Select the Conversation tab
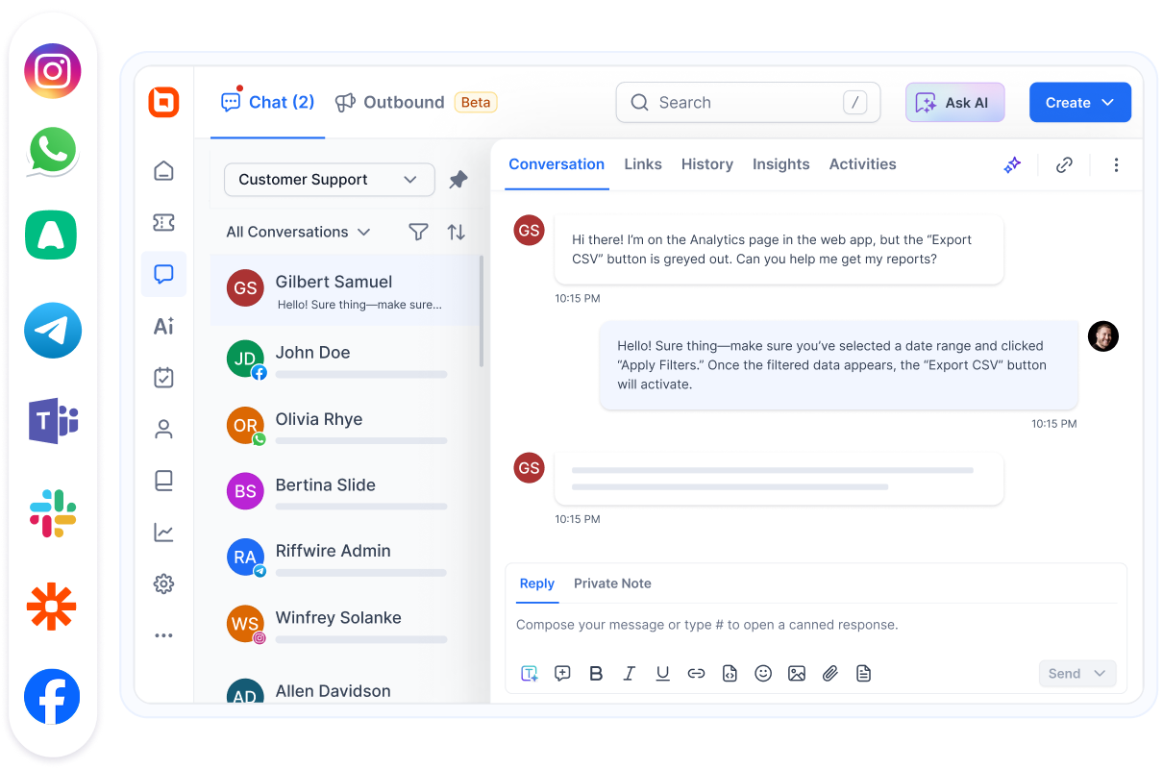1163x769 pixels. (x=557, y=164)
